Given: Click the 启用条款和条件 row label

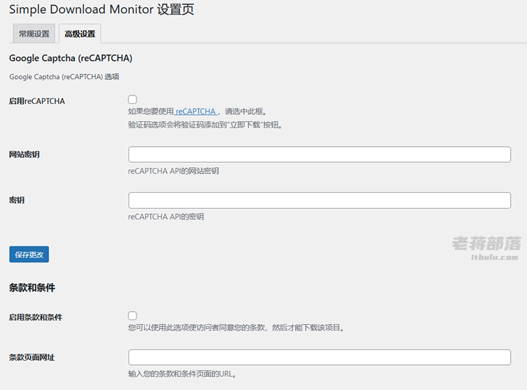Looking at the screenshot, I should (36, 317).
